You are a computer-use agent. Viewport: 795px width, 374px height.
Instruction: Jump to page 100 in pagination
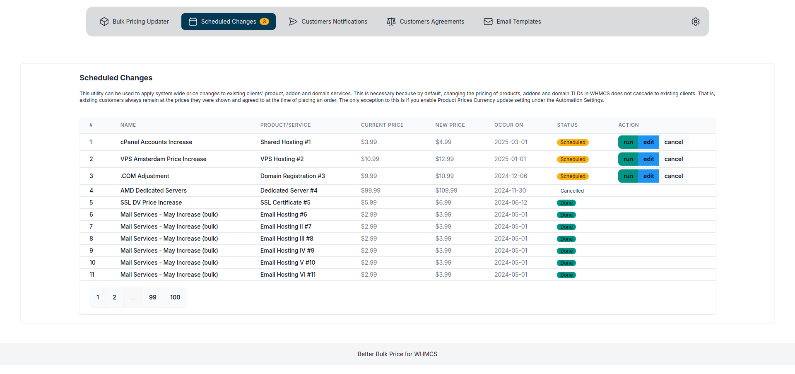[x=175, y=297]
